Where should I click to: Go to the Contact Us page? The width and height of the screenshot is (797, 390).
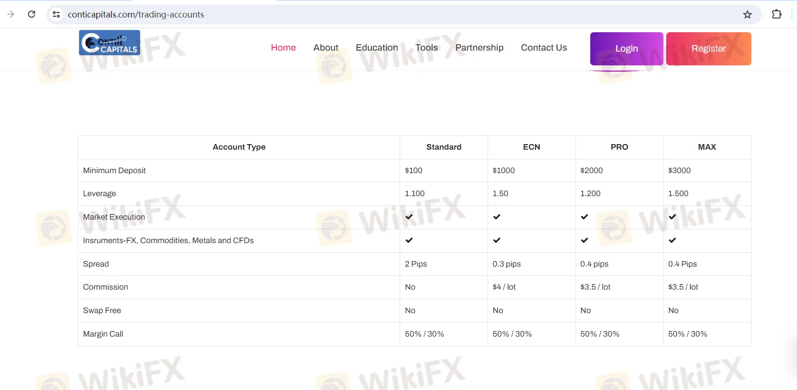tap(544, 48)
